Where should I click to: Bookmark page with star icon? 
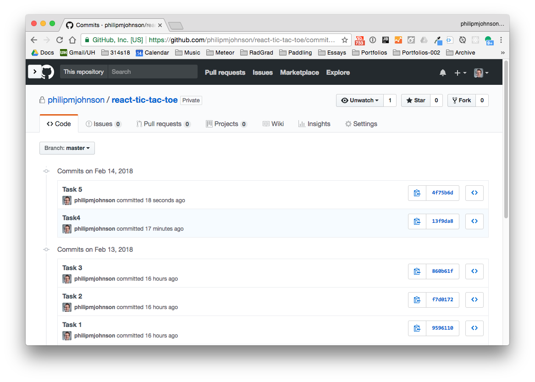[345, 40]
